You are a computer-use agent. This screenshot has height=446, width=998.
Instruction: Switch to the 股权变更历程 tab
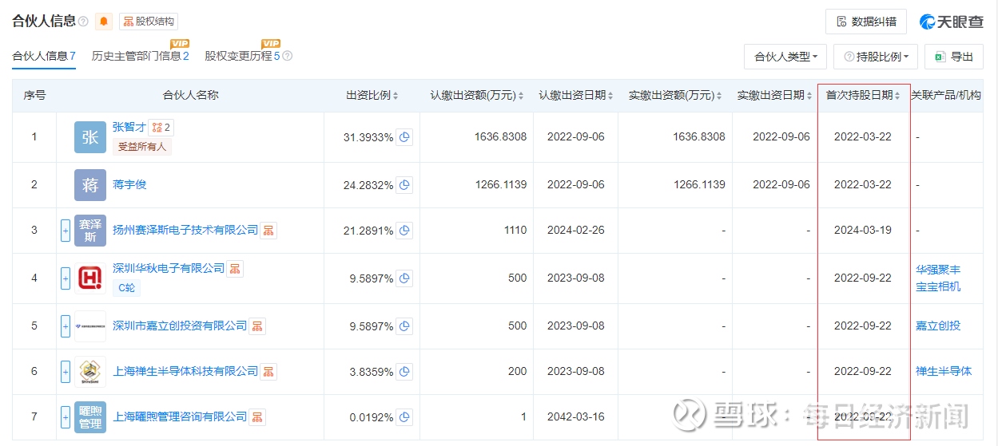[x=242, y=57]
